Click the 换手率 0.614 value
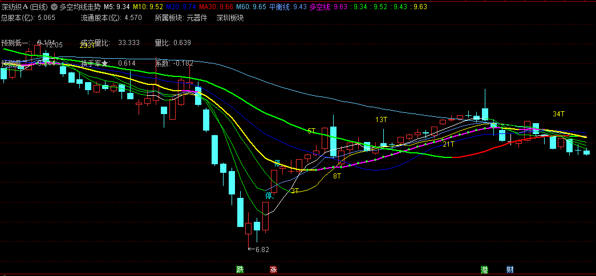 point(108,63)
